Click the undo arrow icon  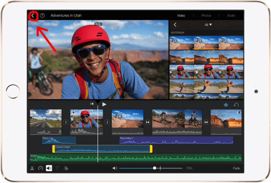[x=236, y=105]
